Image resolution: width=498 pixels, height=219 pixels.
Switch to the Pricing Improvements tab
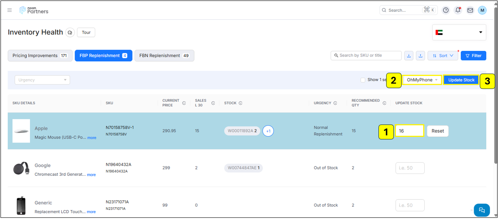pyautogui.click(x=40, y=56)
